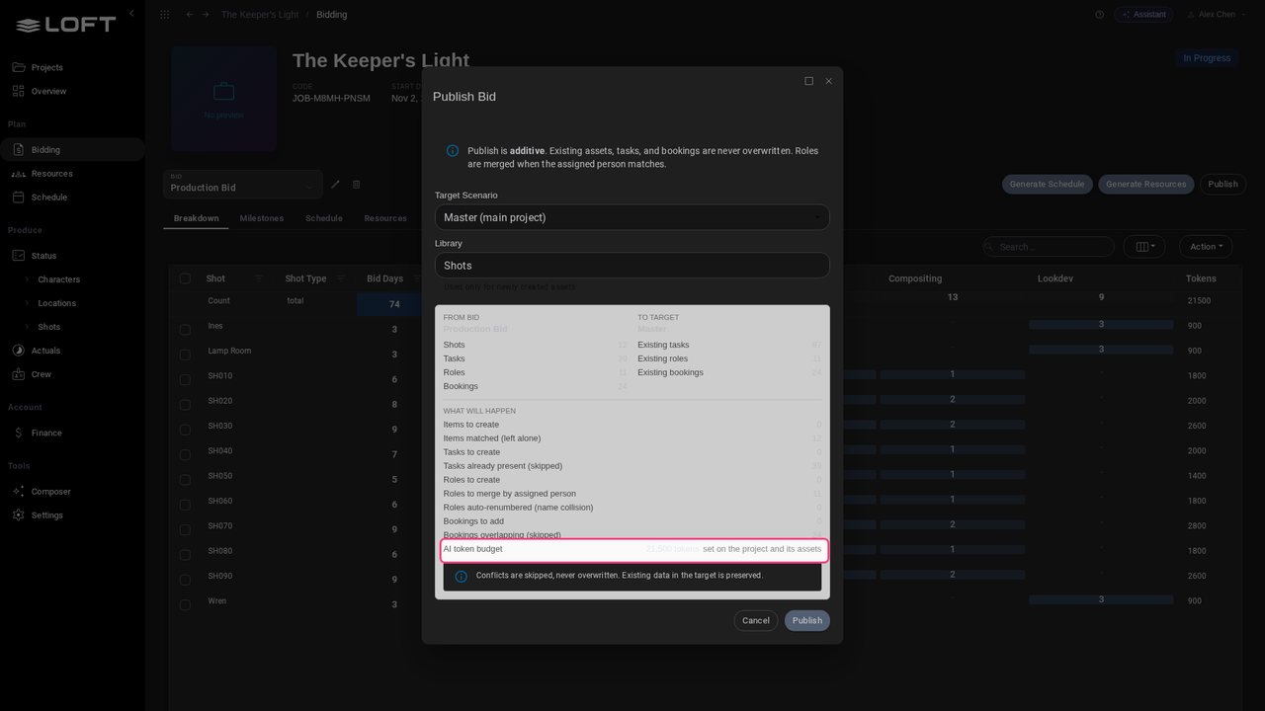Viewport: 1265px width, 711px height.
Task: Open Crew in the sidebar
Action: [x=72, y=374]
